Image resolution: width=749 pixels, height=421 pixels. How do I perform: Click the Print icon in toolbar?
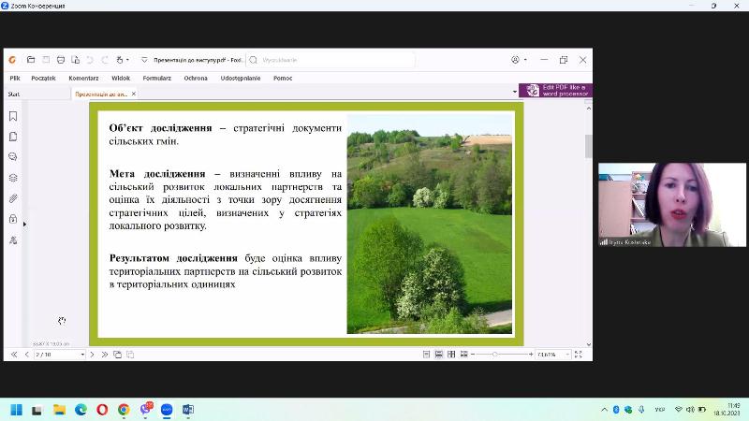(61, 60)
